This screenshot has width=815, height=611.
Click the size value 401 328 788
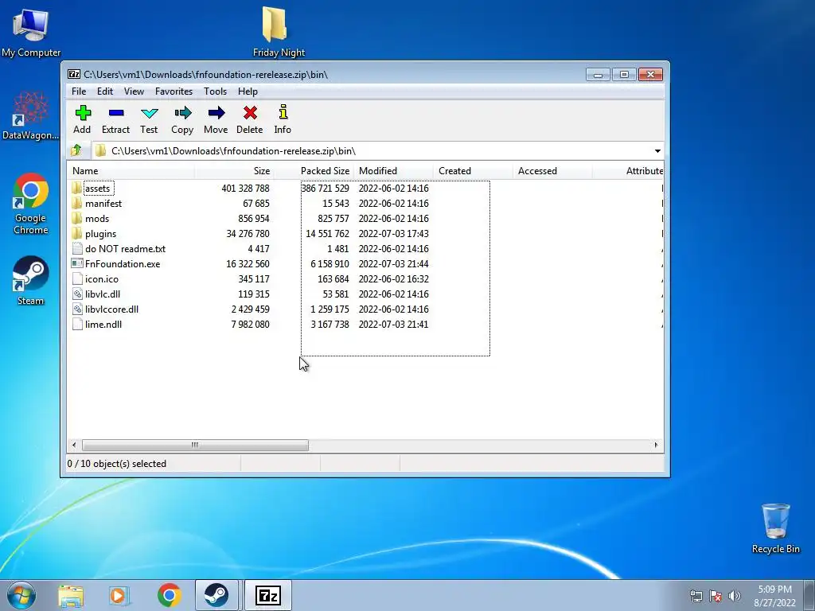[x=245, y=188]
